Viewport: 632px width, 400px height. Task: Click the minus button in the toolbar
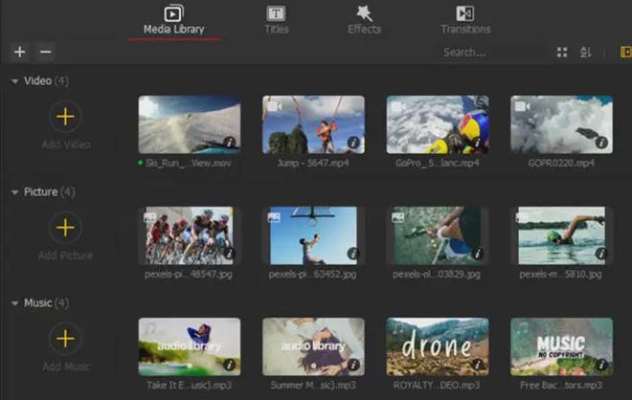coord(46,52)
